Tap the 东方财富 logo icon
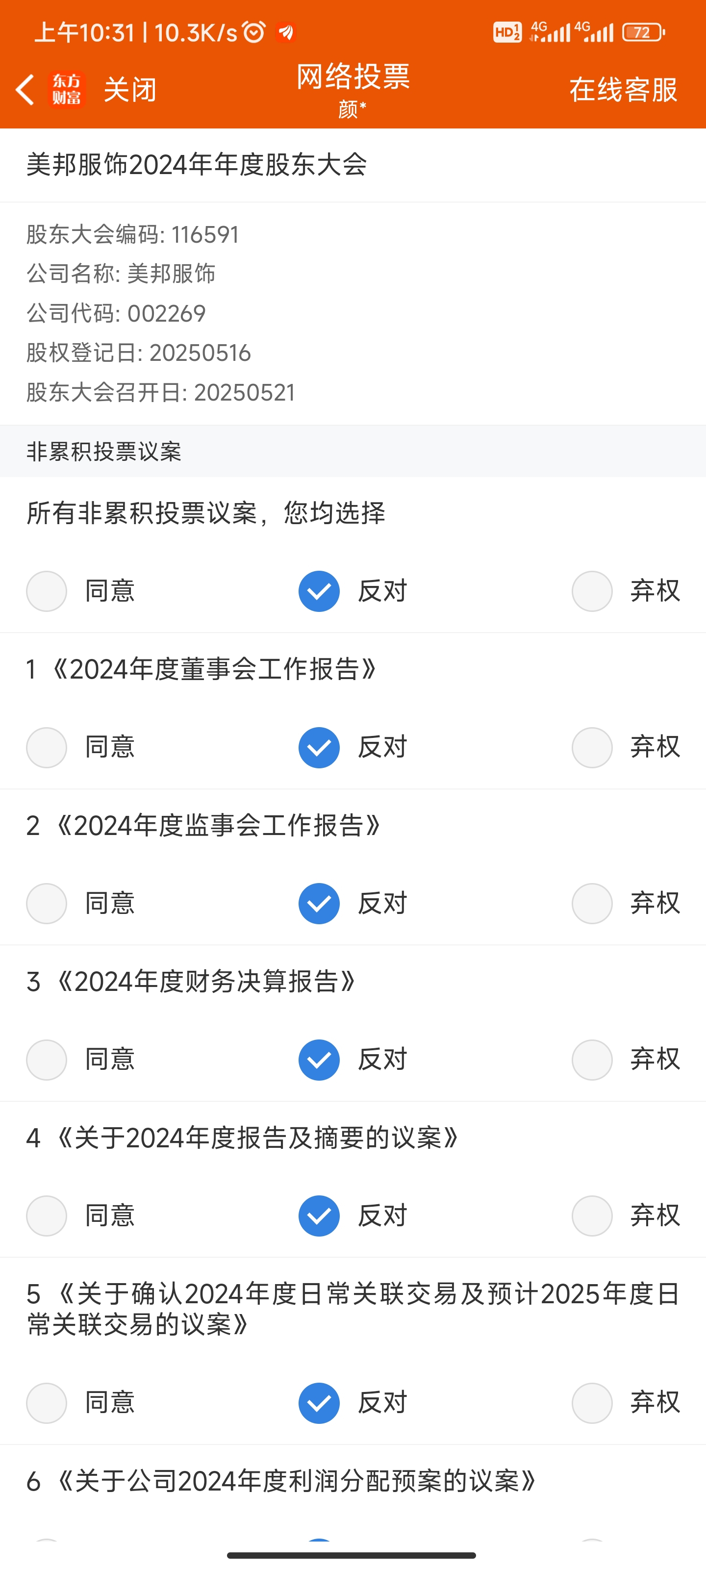Screen dimensions: 706x1569 66,90
